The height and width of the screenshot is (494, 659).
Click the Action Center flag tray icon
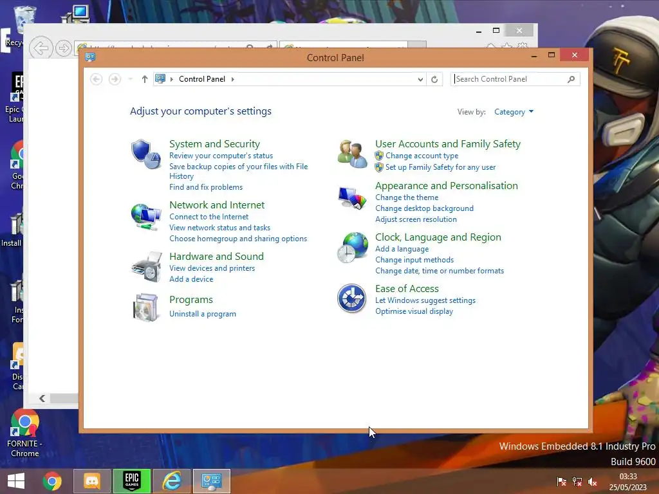coord(561,482)
